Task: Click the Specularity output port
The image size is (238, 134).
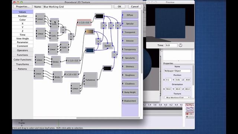Action: tap(130, 58)
